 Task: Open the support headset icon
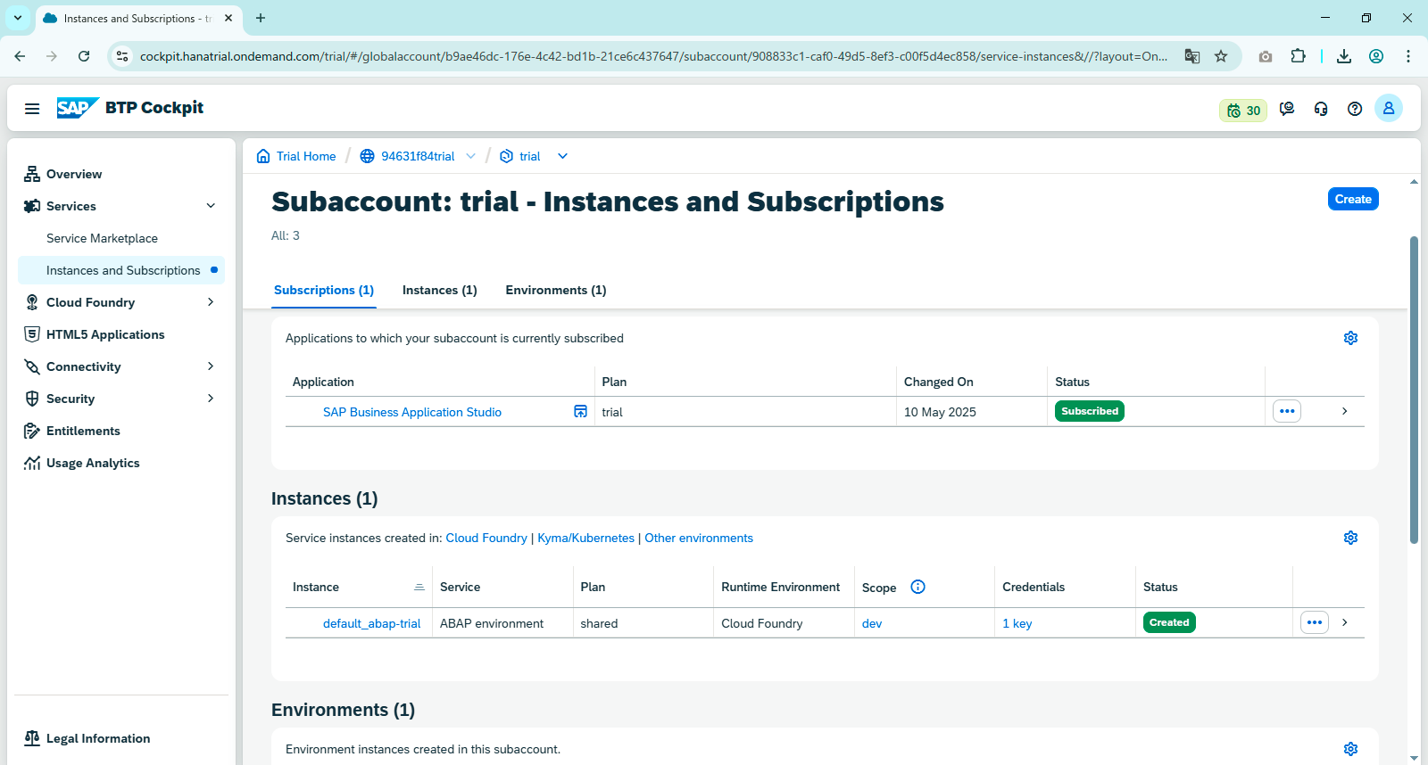point(1321,109)
